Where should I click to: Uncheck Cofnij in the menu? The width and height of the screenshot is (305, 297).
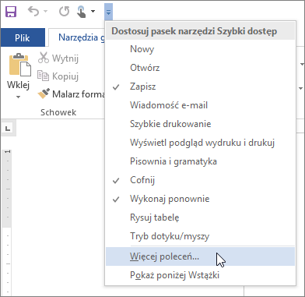click(200, 180)
